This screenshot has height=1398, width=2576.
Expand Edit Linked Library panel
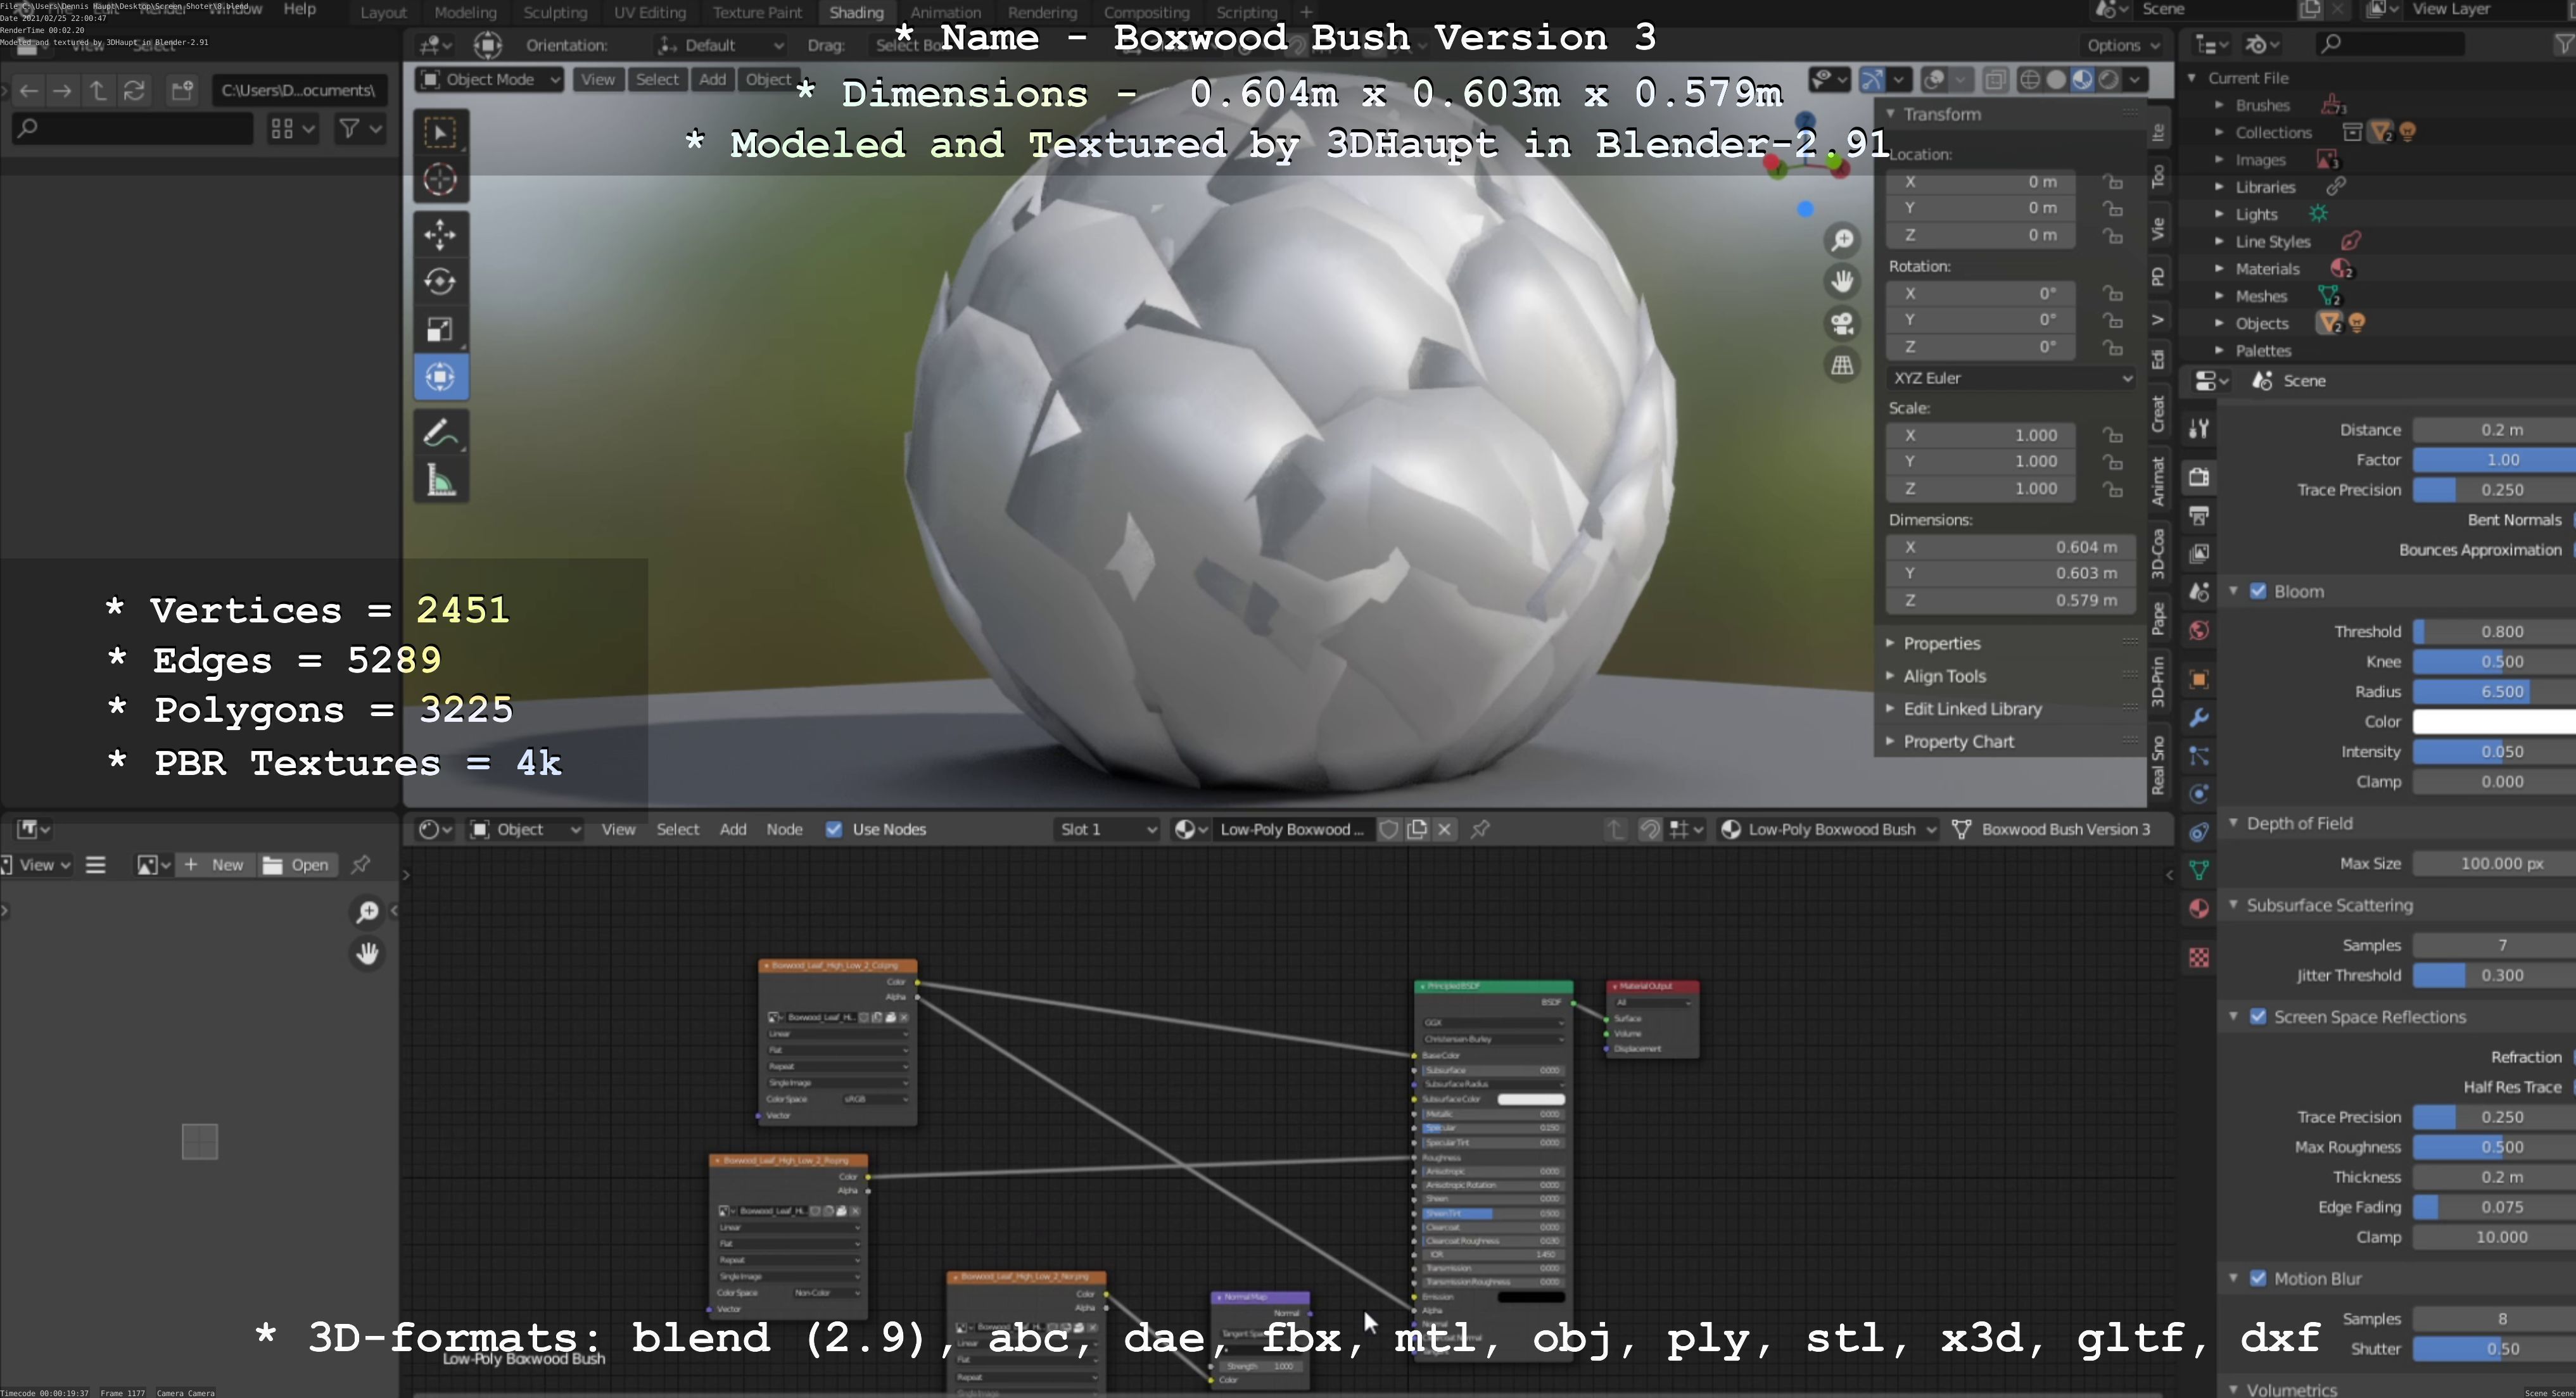tap(1972, 710)
